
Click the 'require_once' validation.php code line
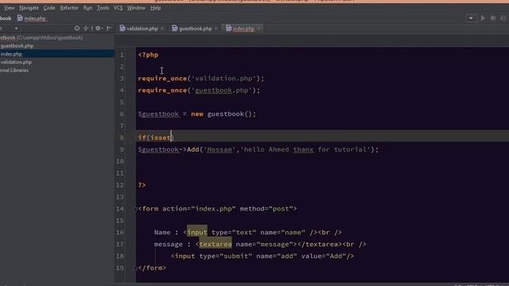(201, 79)
